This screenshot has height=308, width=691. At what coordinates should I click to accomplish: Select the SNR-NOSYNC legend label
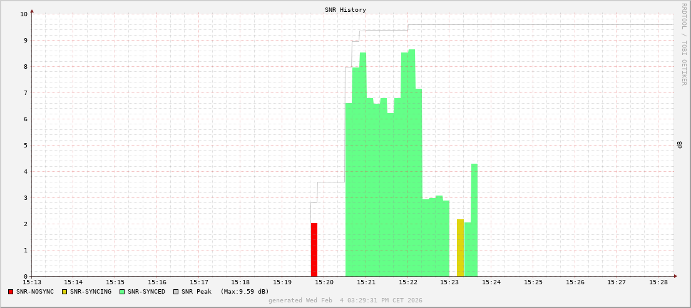(35, 292)
